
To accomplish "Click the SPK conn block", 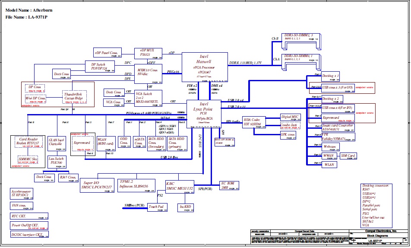I will click(x=288, y=135).
